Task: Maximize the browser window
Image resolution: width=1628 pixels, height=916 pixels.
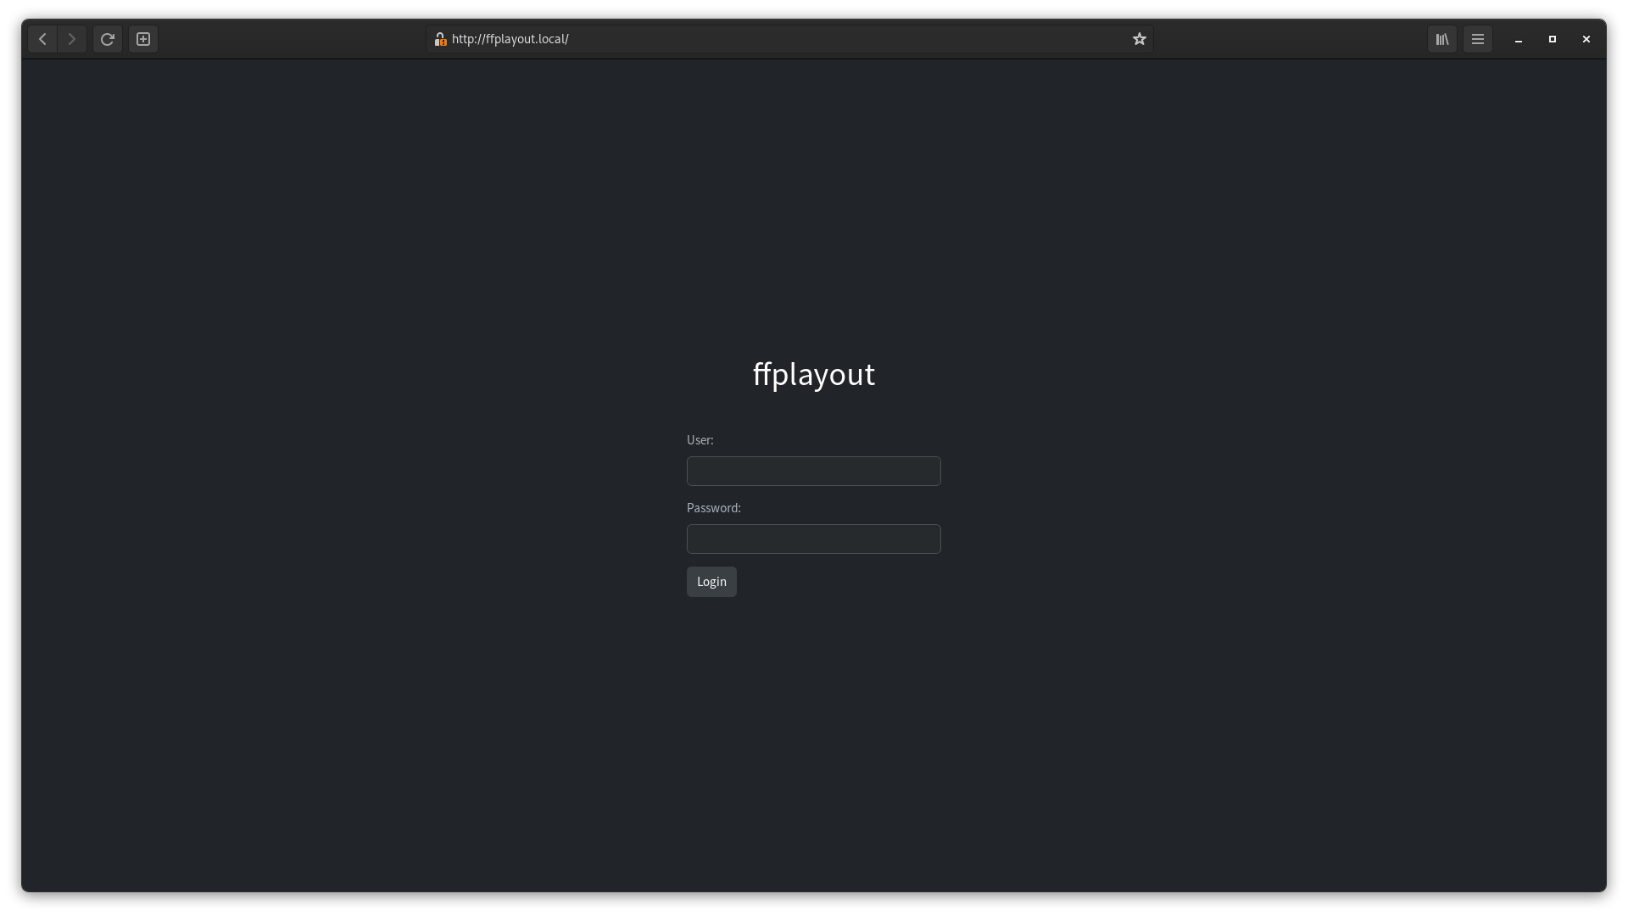Action: coord(1553,39)
